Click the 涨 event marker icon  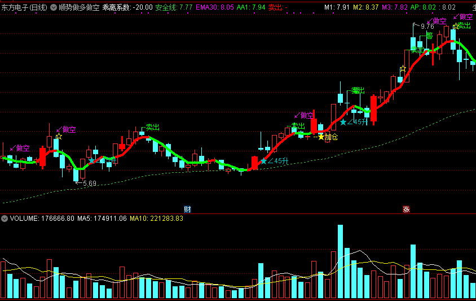[406, 209]
